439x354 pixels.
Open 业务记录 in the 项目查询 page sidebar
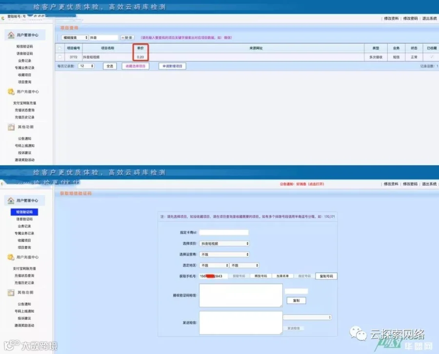point(24,61)
